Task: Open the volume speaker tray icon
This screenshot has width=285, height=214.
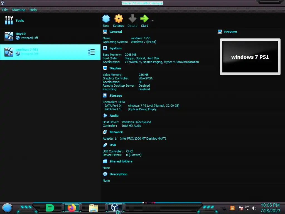Action: click(x=254, y=208)
